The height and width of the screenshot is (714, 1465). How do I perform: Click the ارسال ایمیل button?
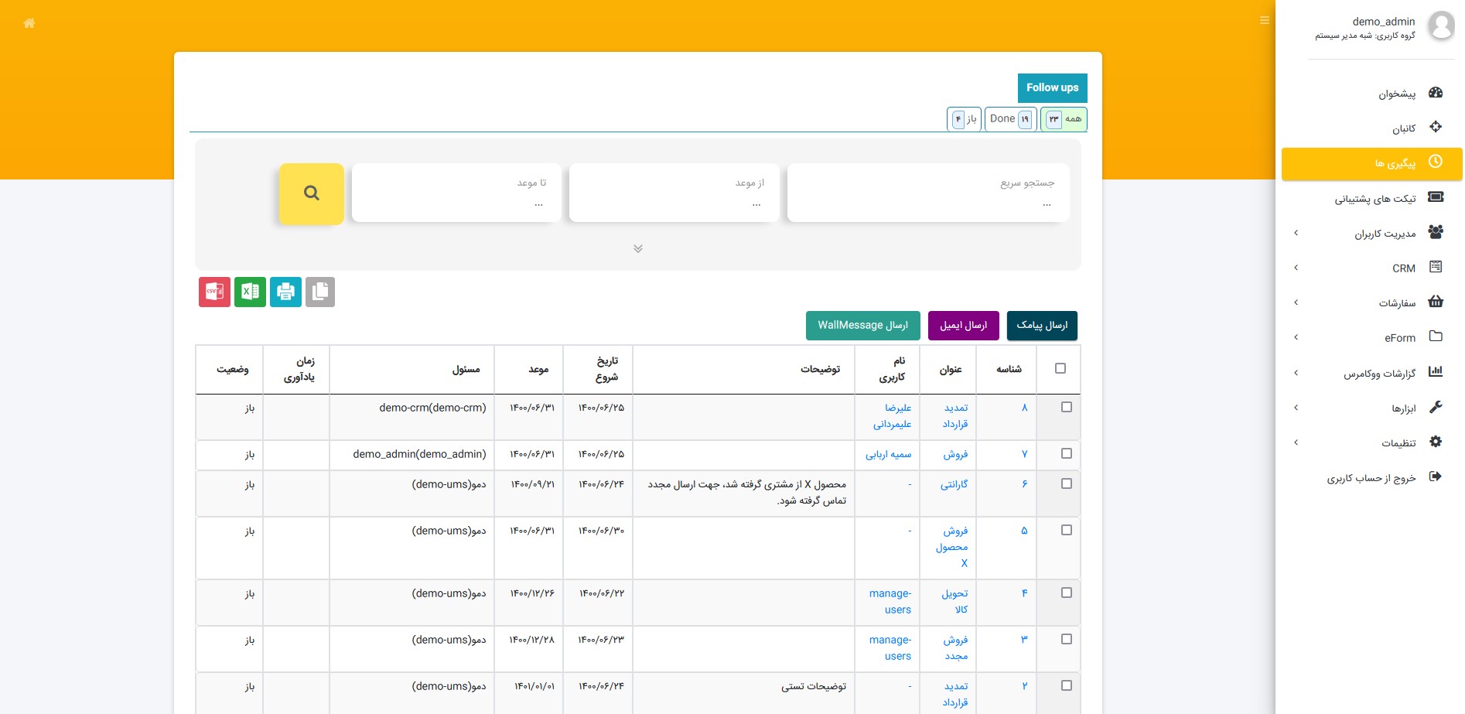click(963, 326)
